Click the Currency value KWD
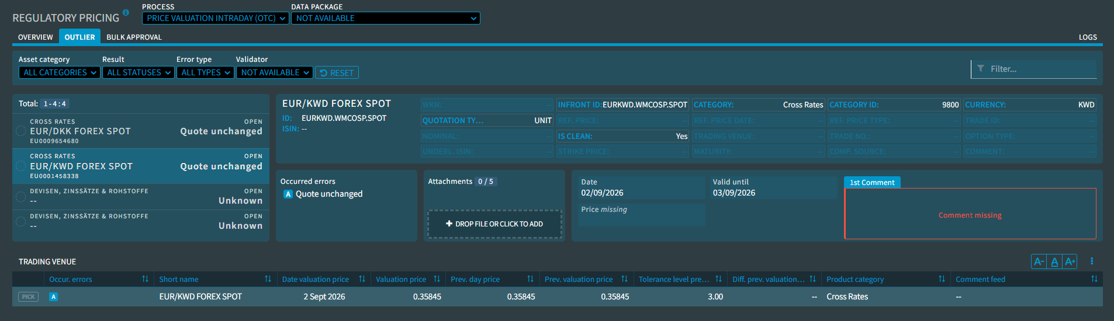This screenshot has height=321, width=1114. tap(1086, 104)
